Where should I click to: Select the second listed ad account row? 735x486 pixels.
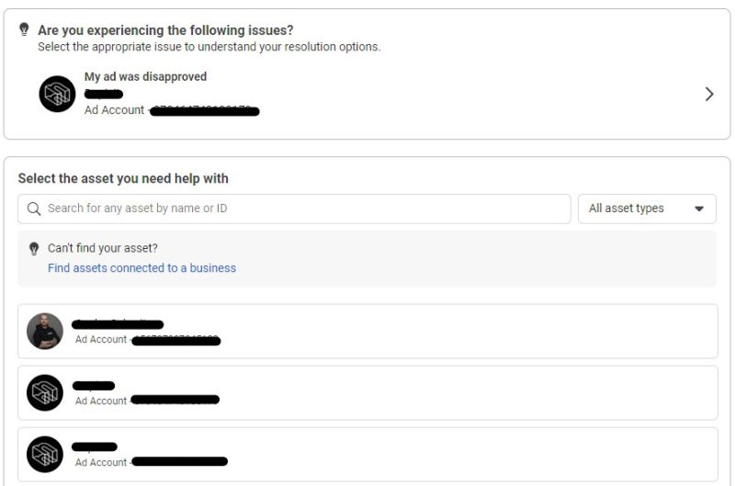pos(368,392)
